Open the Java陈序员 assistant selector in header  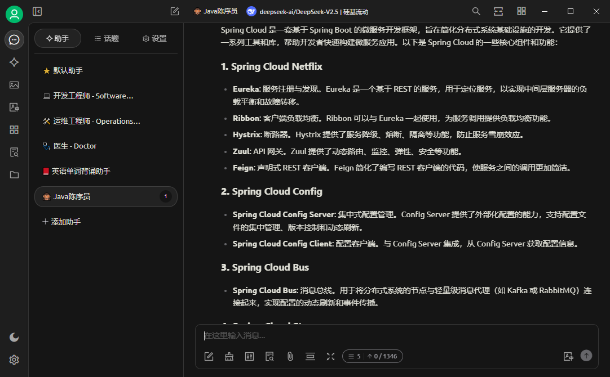coord(215,11)
